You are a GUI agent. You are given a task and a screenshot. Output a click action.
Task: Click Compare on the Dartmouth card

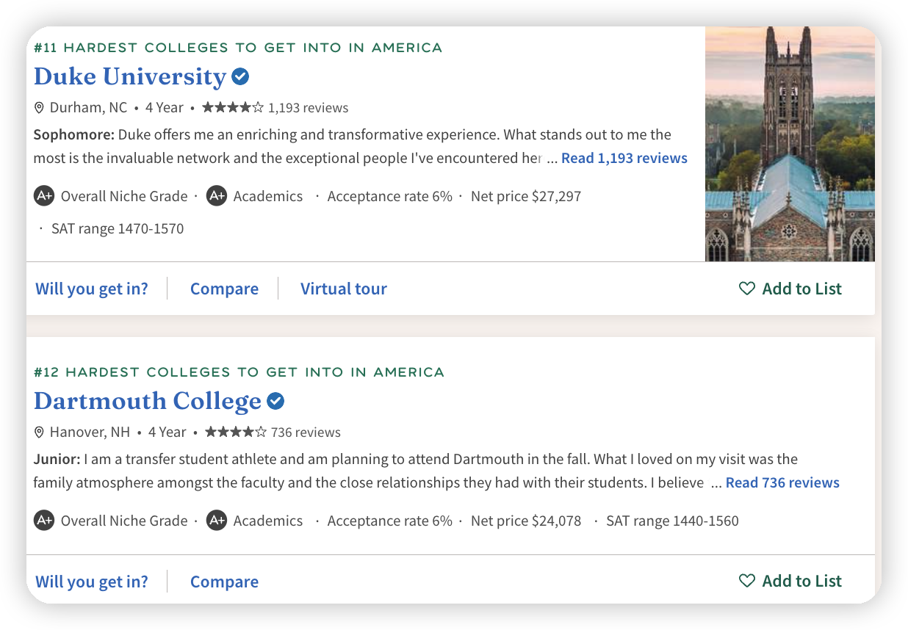tap(224, 582)
